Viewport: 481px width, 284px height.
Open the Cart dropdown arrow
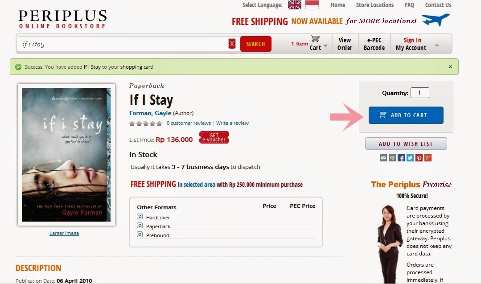[325, 46]
